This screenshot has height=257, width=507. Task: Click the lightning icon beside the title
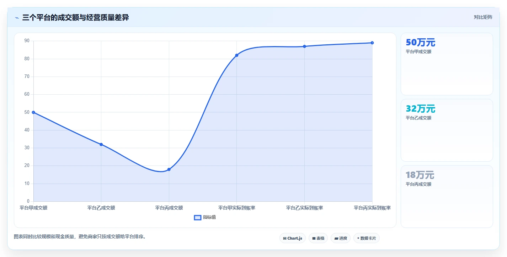pos(17,18)
